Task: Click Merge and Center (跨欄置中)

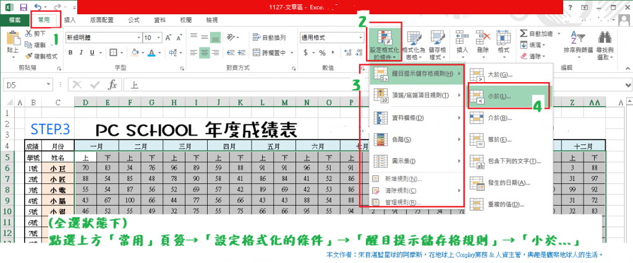Action: point(270,52)
